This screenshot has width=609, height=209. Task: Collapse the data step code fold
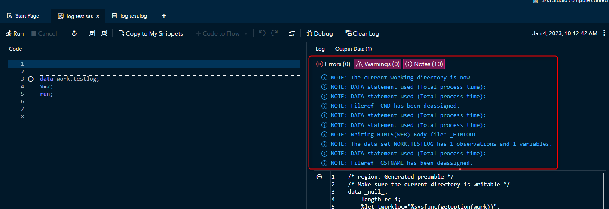tap(31, 79)
